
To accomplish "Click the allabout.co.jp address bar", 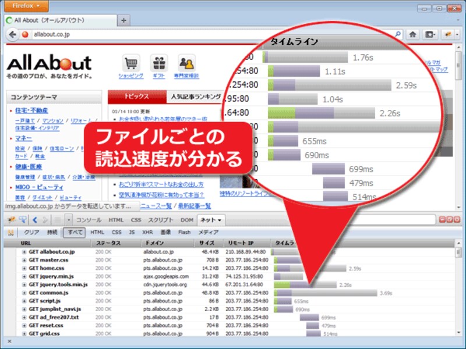I will click(x=208, y=34).
